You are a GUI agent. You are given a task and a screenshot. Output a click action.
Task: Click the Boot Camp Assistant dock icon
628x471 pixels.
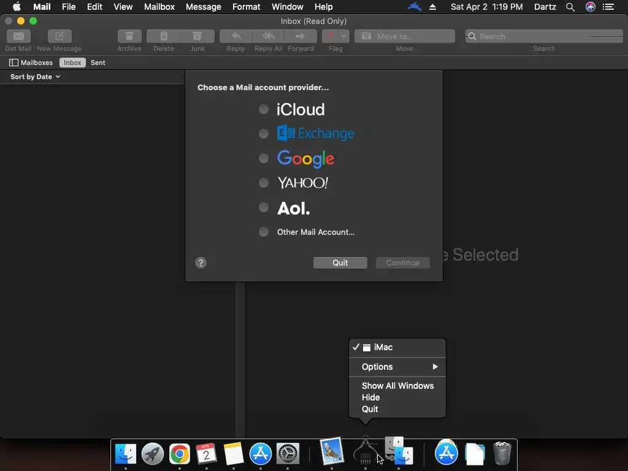pyautogui.click(x=365, y=451)
